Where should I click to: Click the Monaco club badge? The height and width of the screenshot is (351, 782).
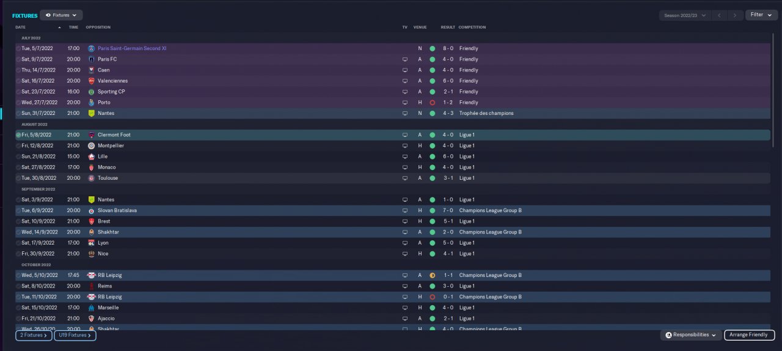(x=92, y=168)
